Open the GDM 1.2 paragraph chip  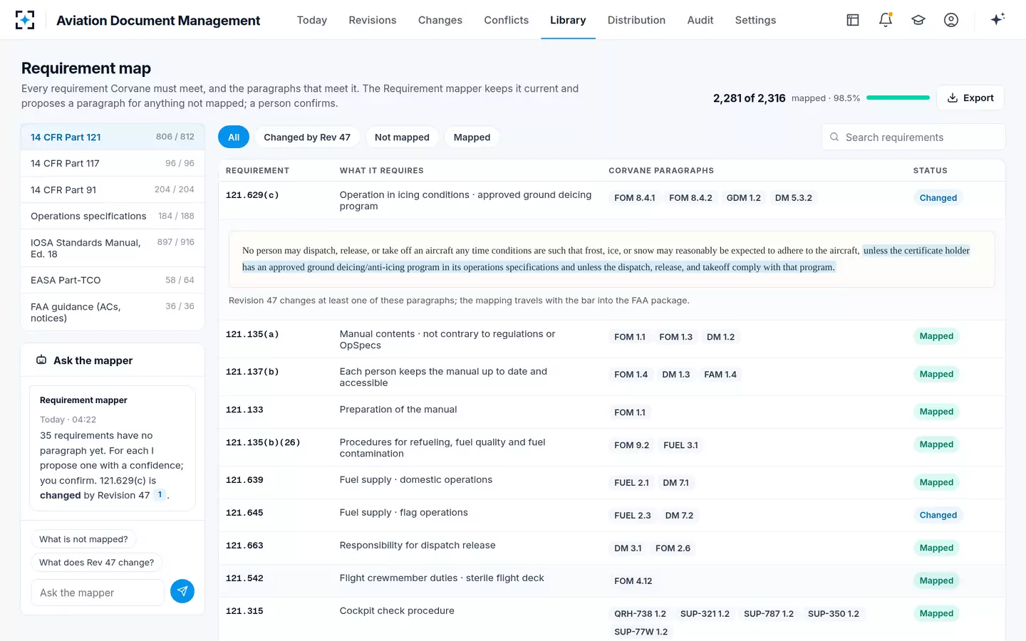tap(744, 198)
